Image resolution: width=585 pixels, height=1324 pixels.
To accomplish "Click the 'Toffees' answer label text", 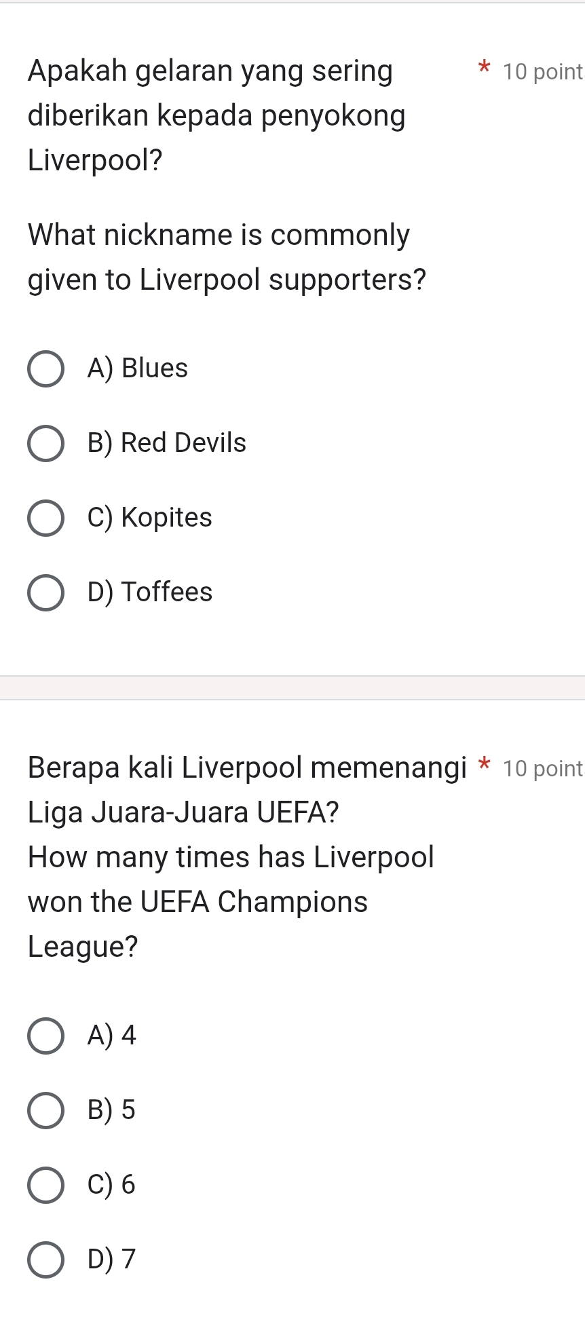I will pyautogui.click(x=166, y=592).
